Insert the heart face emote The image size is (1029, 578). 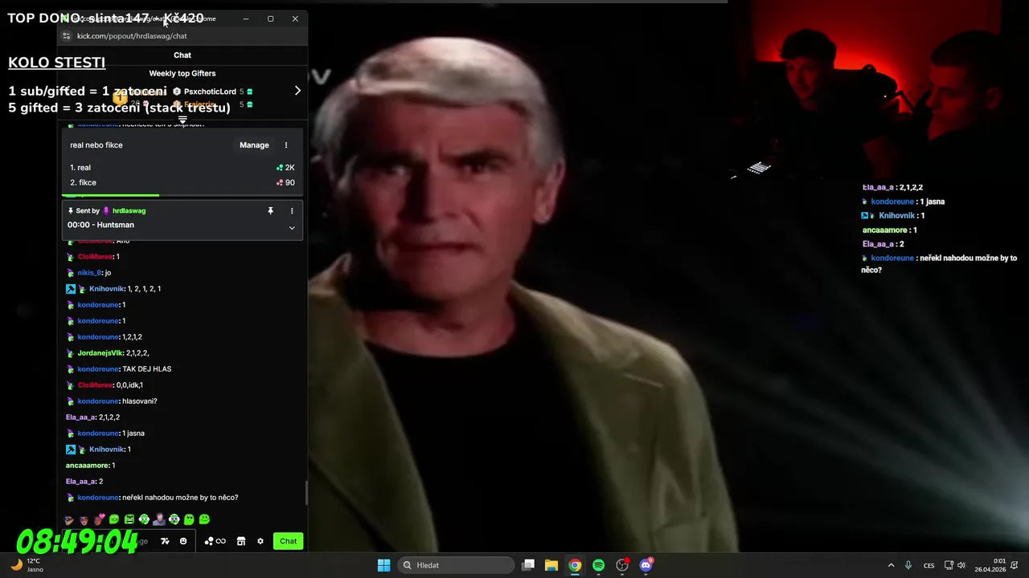[99, 519]
